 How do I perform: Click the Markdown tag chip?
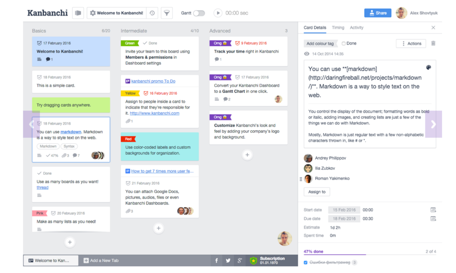[48, 146]
